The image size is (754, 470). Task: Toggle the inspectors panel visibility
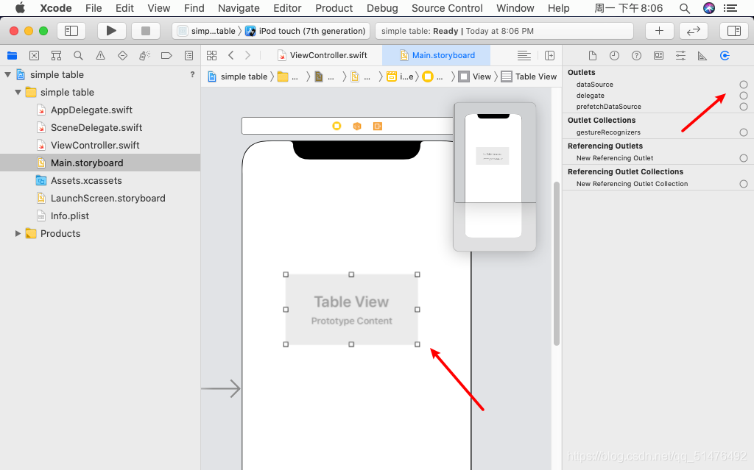(734, 31)
